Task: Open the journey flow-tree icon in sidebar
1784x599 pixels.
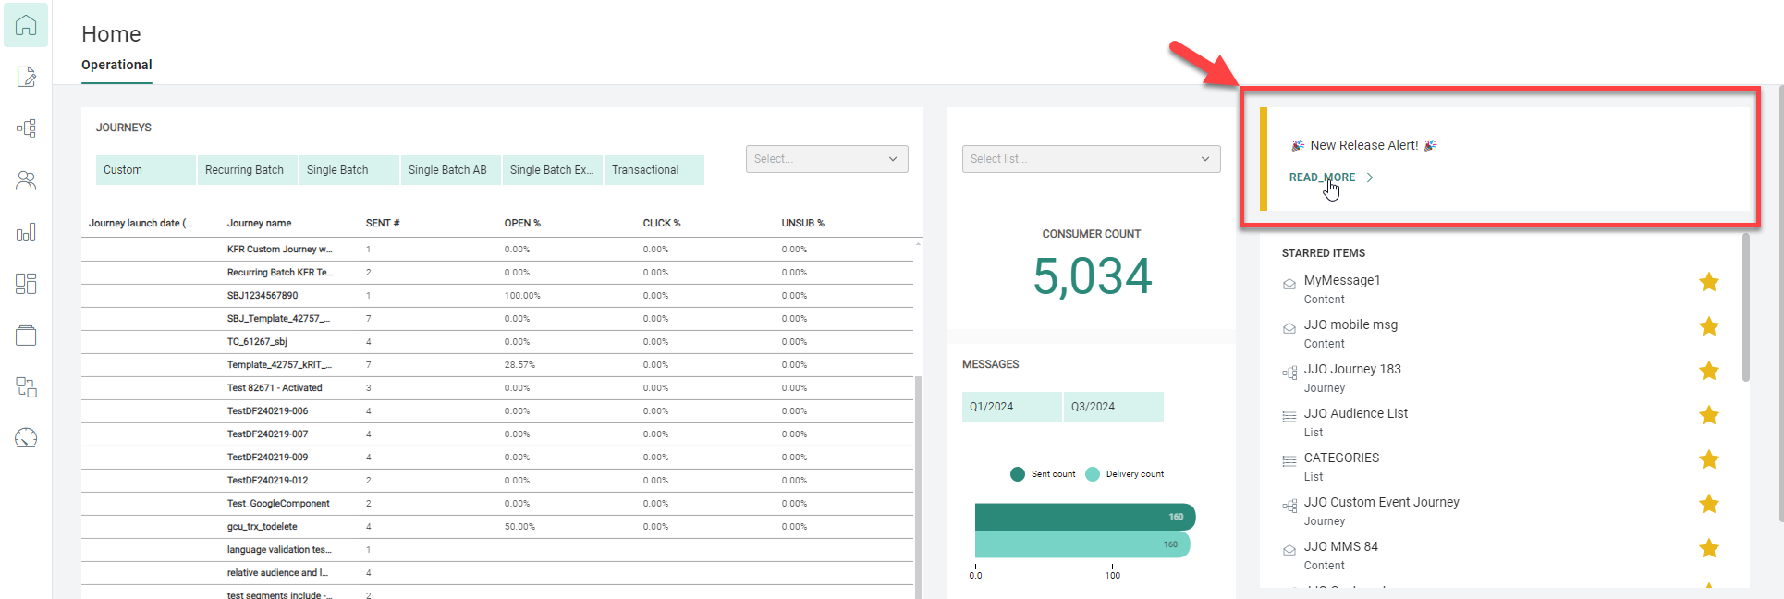Action: point(26,128)
